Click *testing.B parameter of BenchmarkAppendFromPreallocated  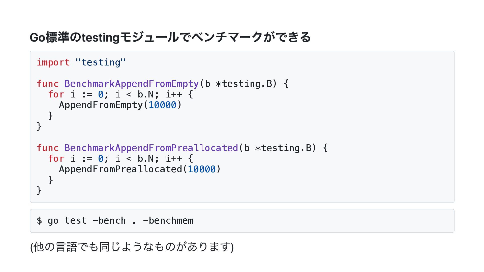[283, 148]
